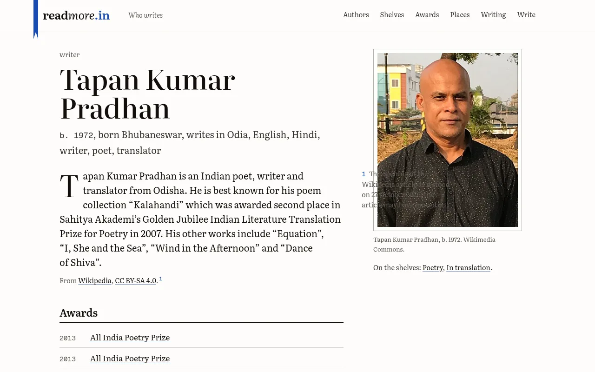Screen dimensions: 595x372
Task: Click the Tapan Kumar Pradhan portrait photo
Action: click(x=448, y=140)
